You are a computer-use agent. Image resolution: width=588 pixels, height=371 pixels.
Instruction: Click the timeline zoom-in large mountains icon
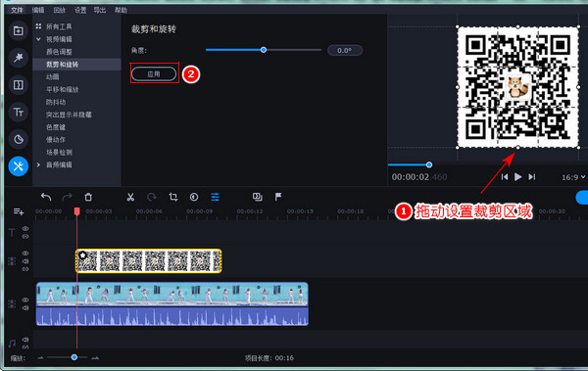coord(95,358)
